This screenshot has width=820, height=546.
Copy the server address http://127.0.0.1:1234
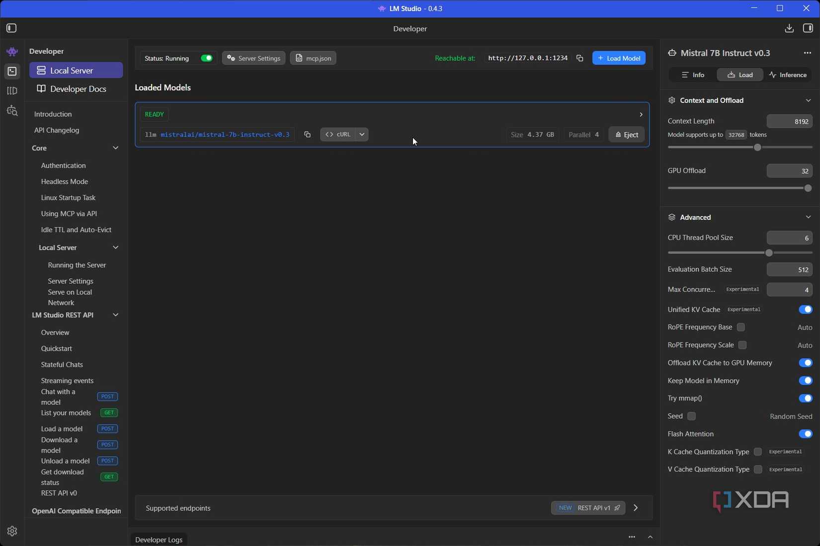click(579, 58)
